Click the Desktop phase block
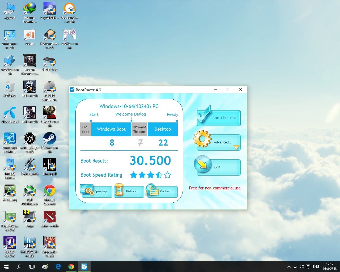340x272 pixels. pyautogui.click(x=163, y=129)
